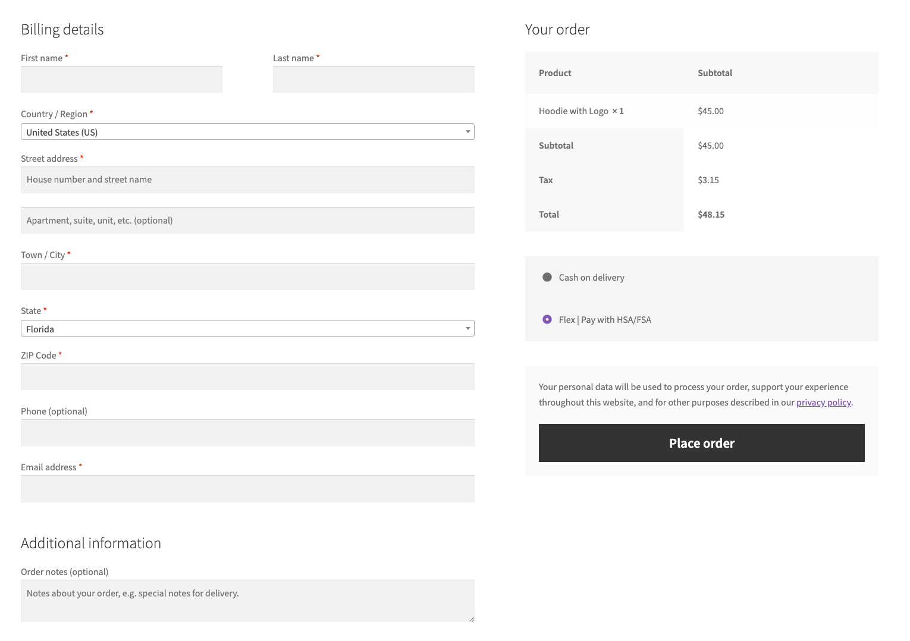The height and width of the screenshot is (641, 910).
Task: Click the $3.15 tax value
Action: point(708,180)
